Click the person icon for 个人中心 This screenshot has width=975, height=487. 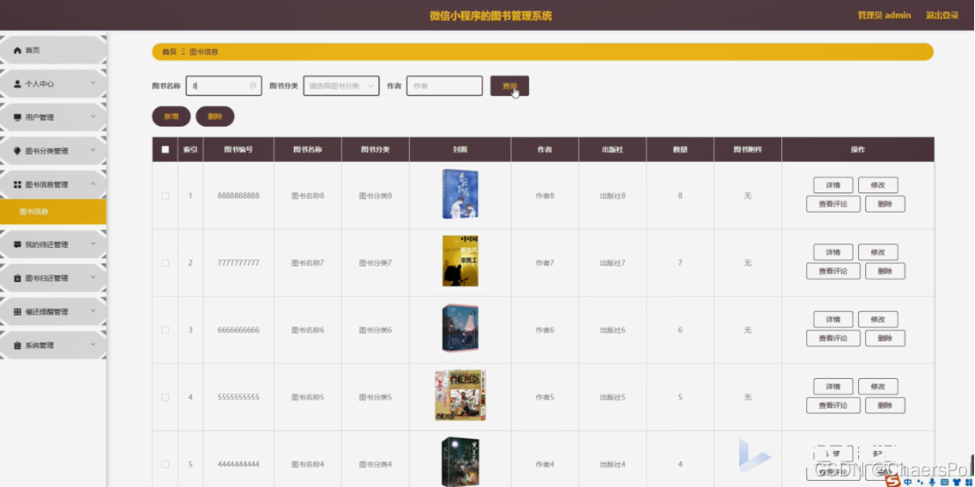[18, 84]
